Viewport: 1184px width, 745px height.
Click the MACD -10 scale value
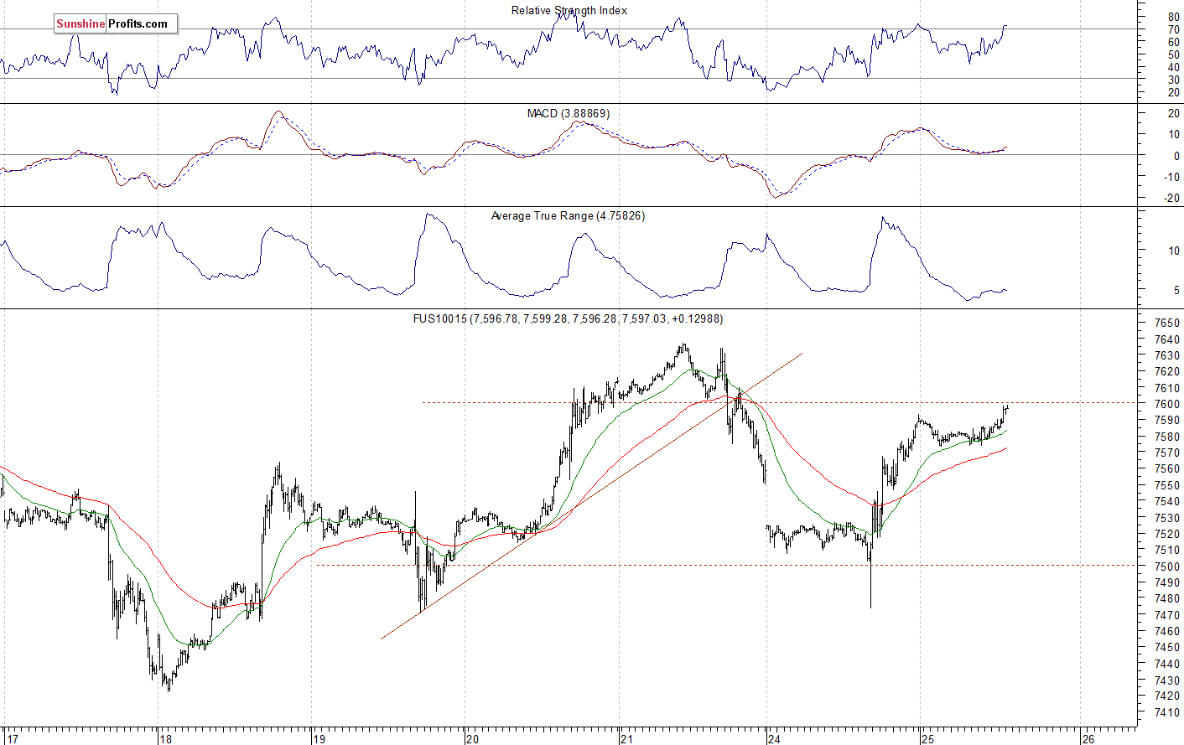(1172, 177)
